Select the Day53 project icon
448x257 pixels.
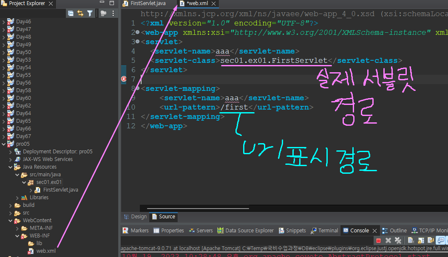tap(11, 59)
